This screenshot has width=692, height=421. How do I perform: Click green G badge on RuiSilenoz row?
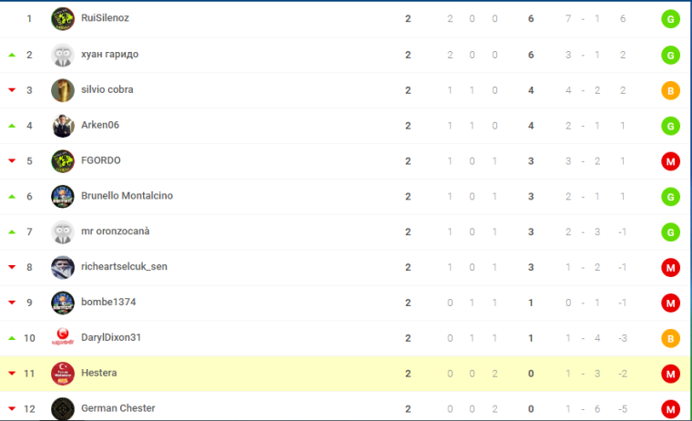(x=670, y=19)
